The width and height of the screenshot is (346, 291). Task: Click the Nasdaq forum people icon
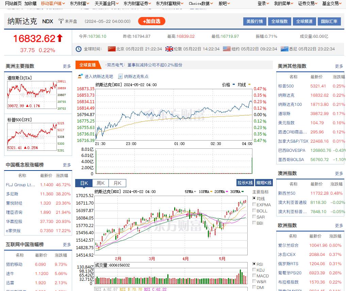[x=80, y=76]
